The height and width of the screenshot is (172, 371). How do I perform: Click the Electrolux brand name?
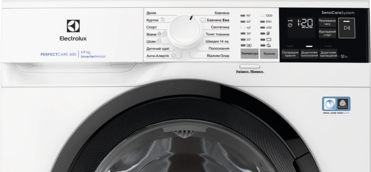pos(73,39)
